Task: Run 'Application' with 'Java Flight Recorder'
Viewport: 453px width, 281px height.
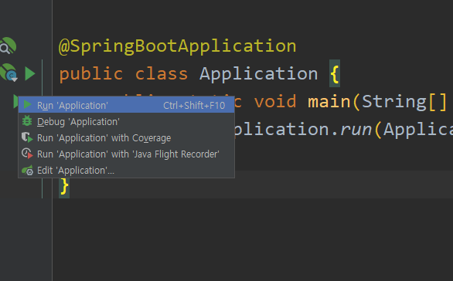Action: point(126,154)
